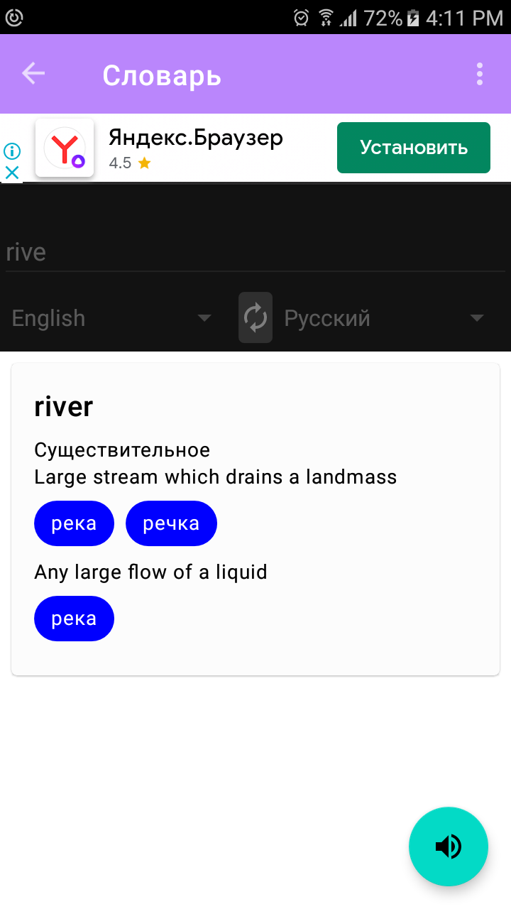Tap the back arrow in header
Viewport: 511px width, 909px height.
(x=33, y=73)
